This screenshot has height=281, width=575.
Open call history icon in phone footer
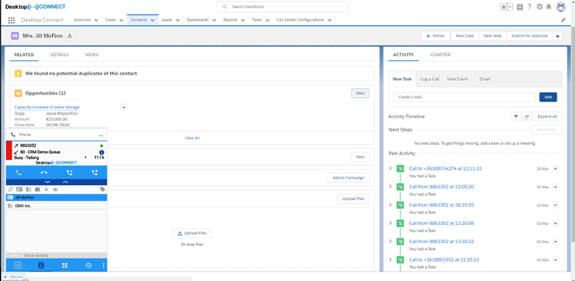(89, 265)
